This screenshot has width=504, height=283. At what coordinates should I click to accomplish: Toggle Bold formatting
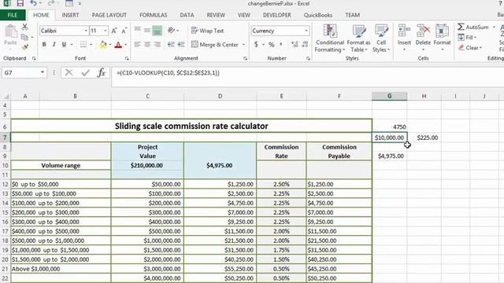tap(44, 45)
